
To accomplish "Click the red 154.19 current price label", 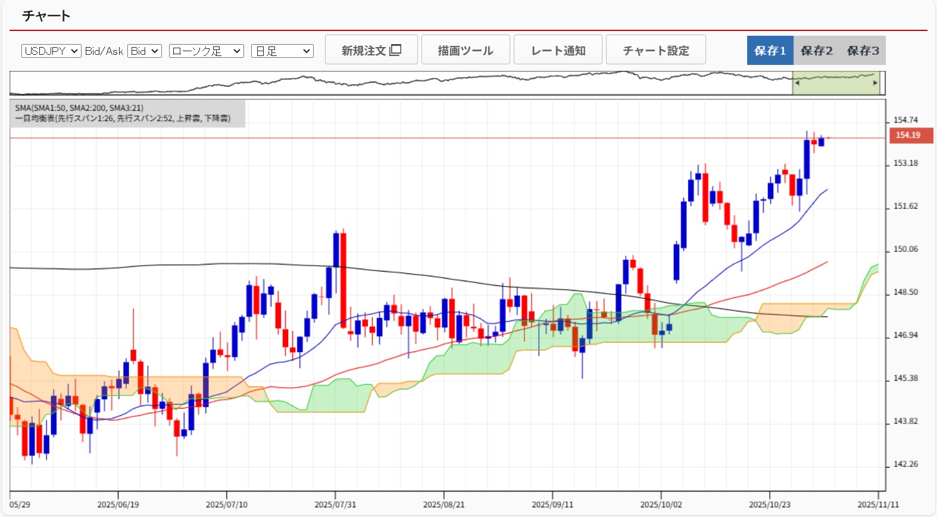I will pos(910,135).
